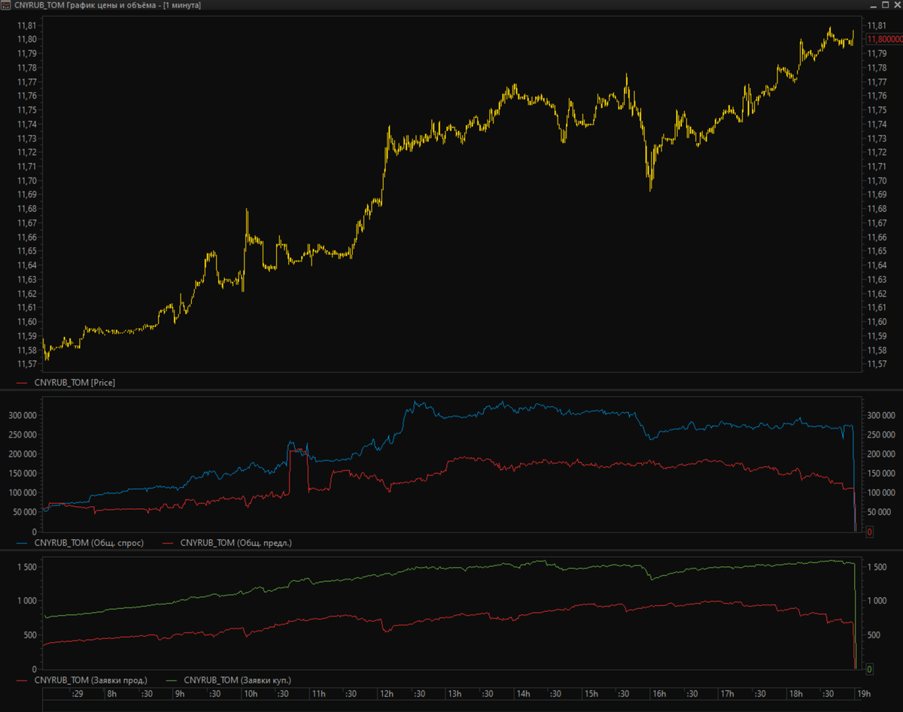Click the 19h mark on the time axis
The image size is (903, 712).
[865, 693]
